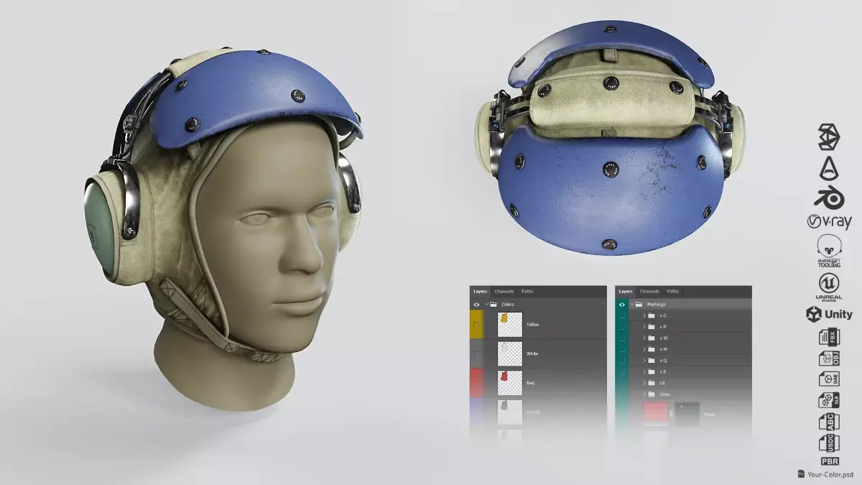Expand the x W group arrow

pyautogui.click(x=644, y=338)
